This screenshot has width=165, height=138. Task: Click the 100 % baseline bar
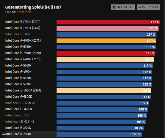tap(99, 134)
